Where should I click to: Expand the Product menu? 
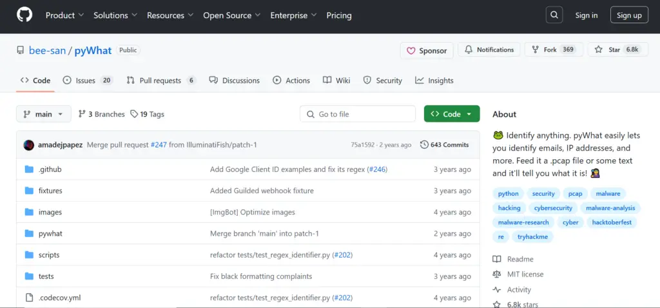coord(65,15)
